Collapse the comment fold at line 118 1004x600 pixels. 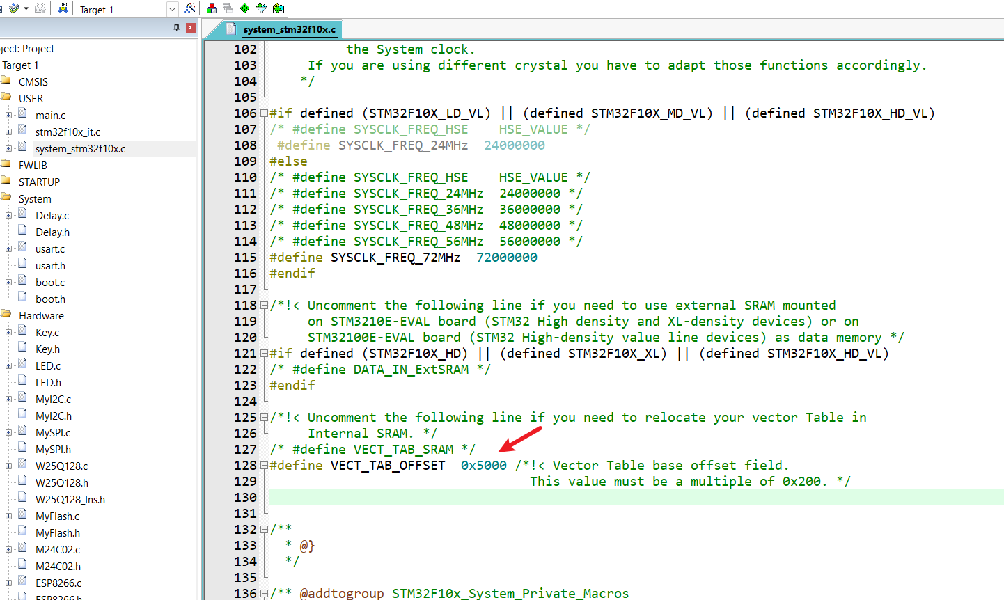[x=264, y=305]
